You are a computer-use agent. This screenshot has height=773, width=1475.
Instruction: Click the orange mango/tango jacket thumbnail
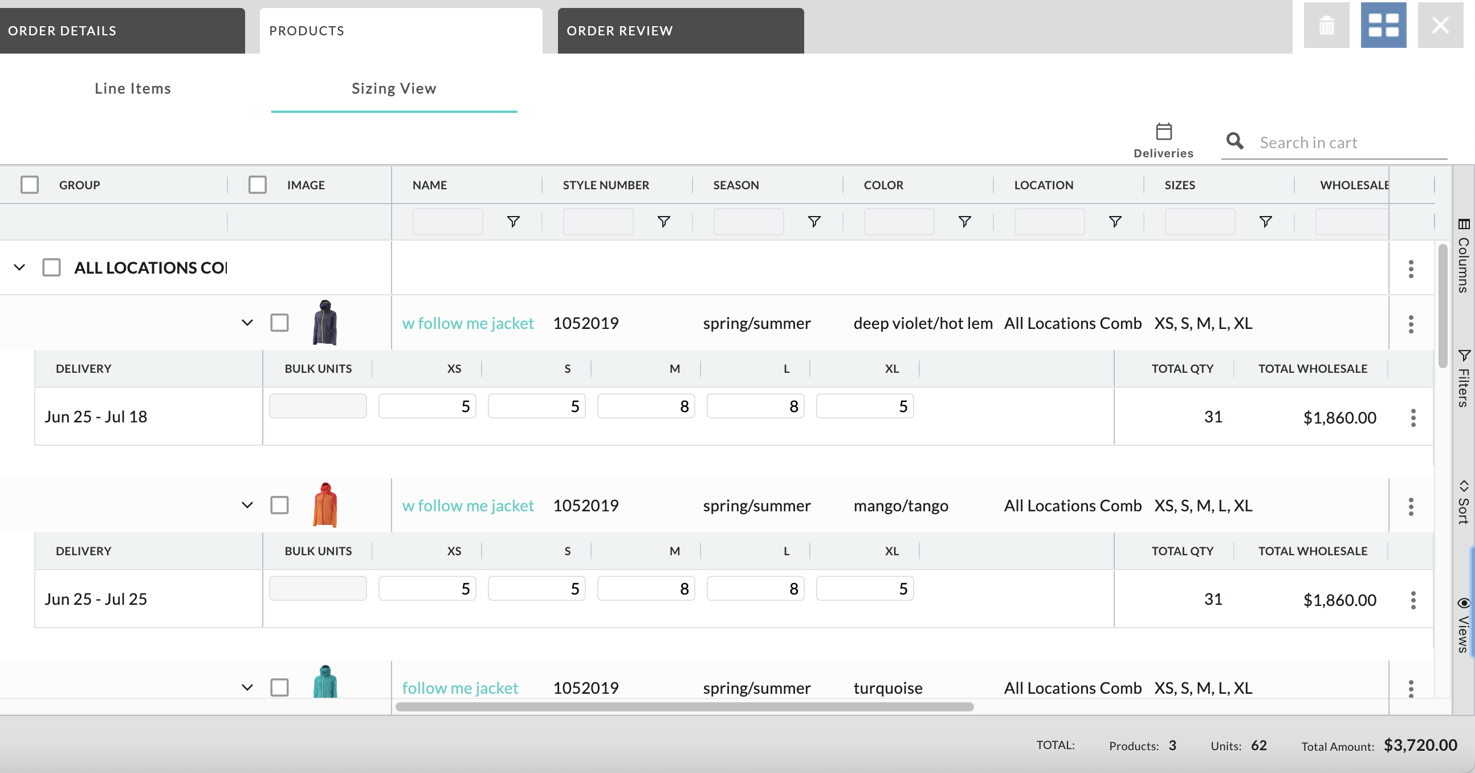click(x=325, y=505)
